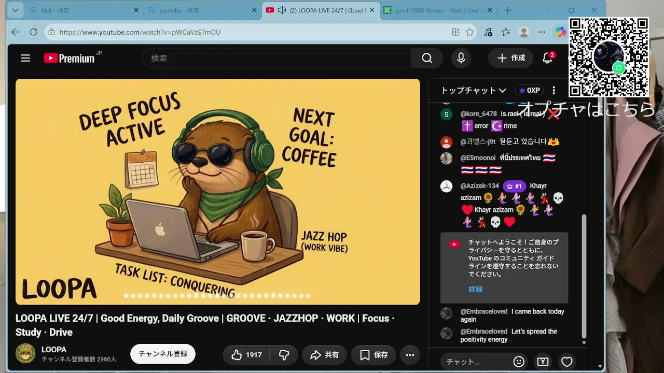Start voice search with the microphone icon
The width and height of the screenshot is (664, 373).
pos(461,58)
